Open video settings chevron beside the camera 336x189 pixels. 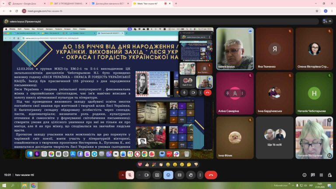[139, 175]
